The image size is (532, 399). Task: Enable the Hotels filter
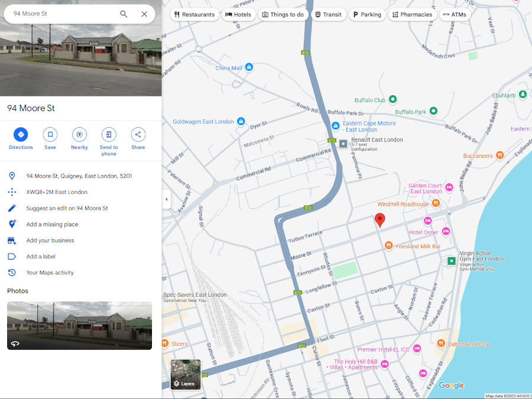point(238,14)
